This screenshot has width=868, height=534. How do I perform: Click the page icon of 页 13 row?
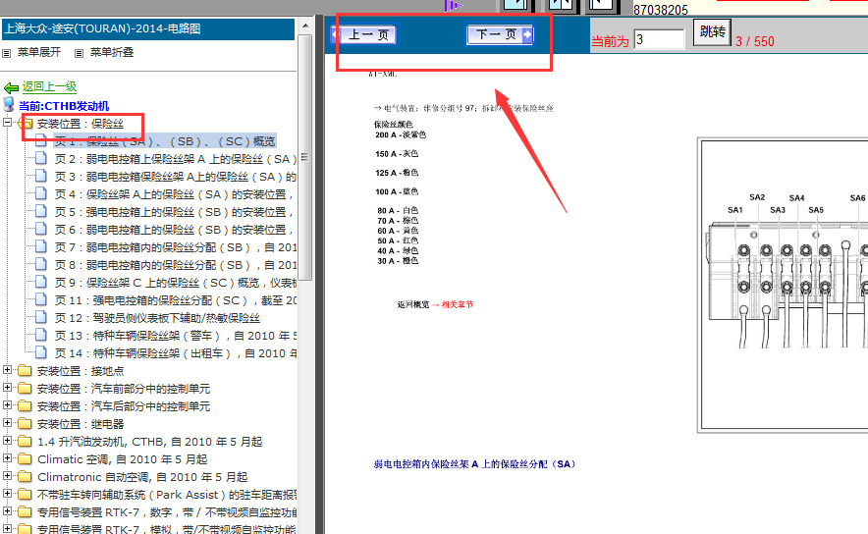pos(41,336)
